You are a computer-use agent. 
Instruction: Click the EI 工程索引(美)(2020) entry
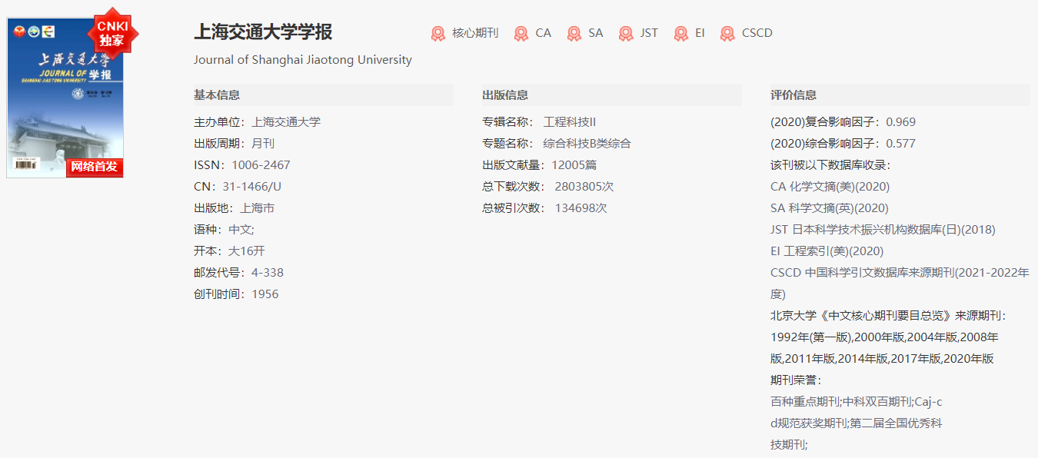click(827, 251)
